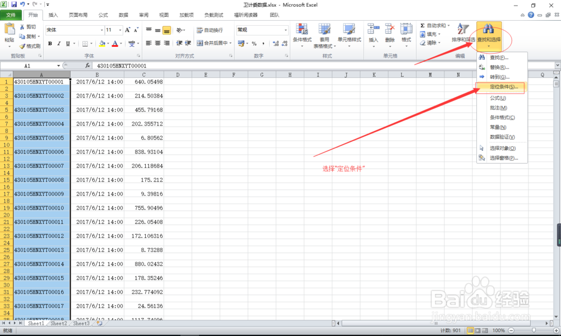This screenshot has height=336, width=561.
Task: Select 批注(M) menu entry
Action: [x=502, y=108]
